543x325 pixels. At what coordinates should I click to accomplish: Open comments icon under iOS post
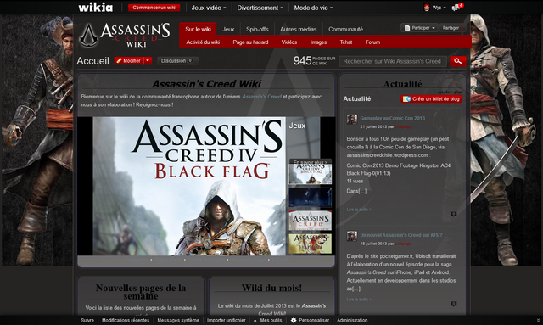(x=454, y=304)
